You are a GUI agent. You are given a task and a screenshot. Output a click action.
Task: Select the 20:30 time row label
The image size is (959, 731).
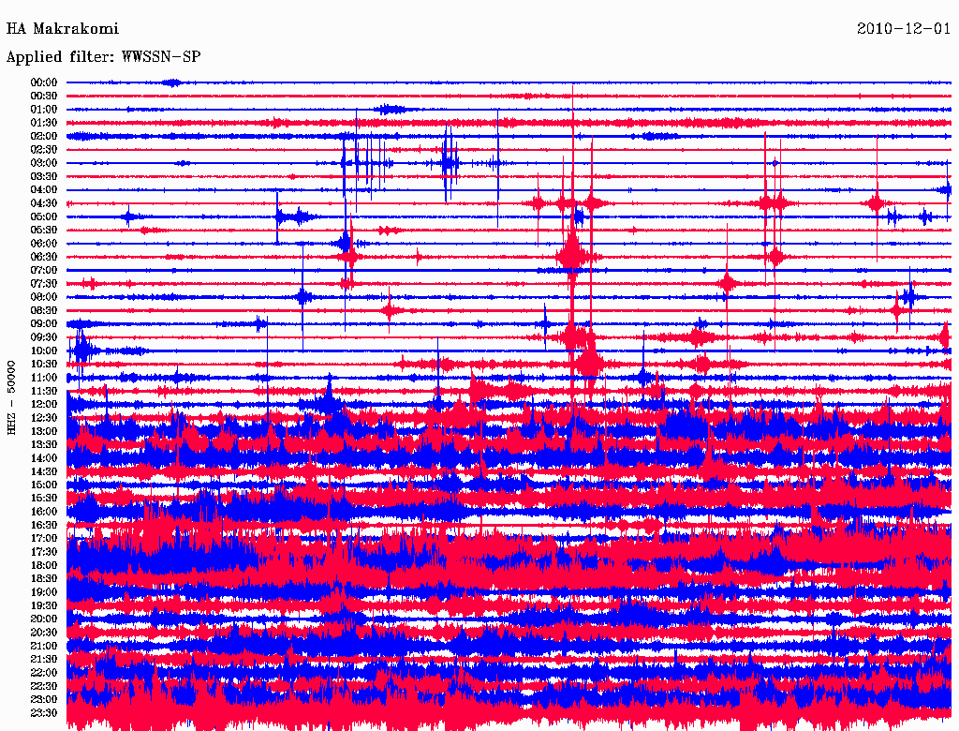point(44,633)
